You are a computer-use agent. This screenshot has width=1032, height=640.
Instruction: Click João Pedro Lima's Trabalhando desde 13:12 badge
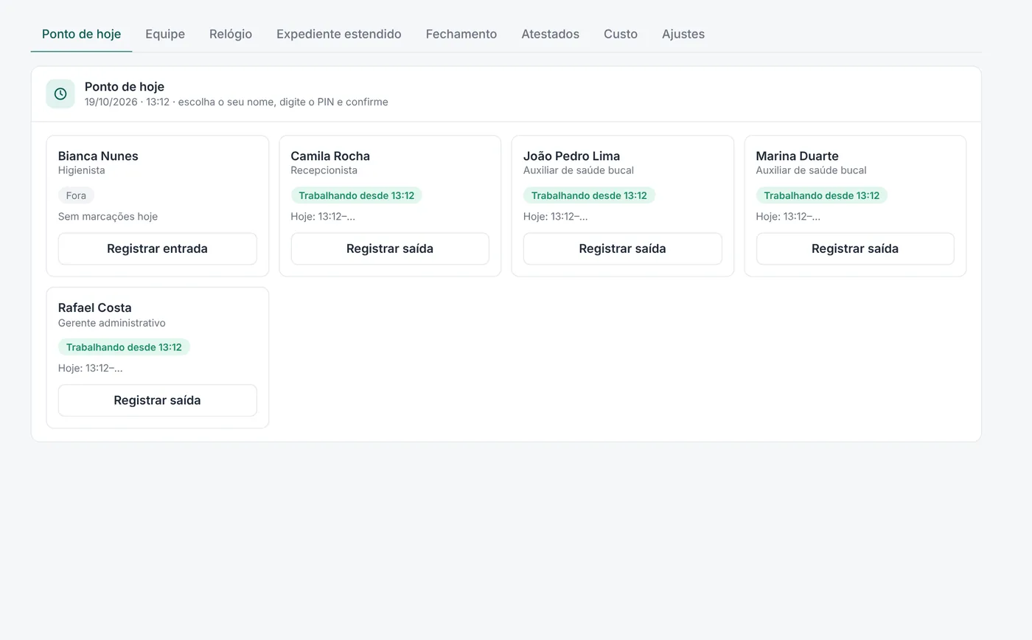point(589,195)
